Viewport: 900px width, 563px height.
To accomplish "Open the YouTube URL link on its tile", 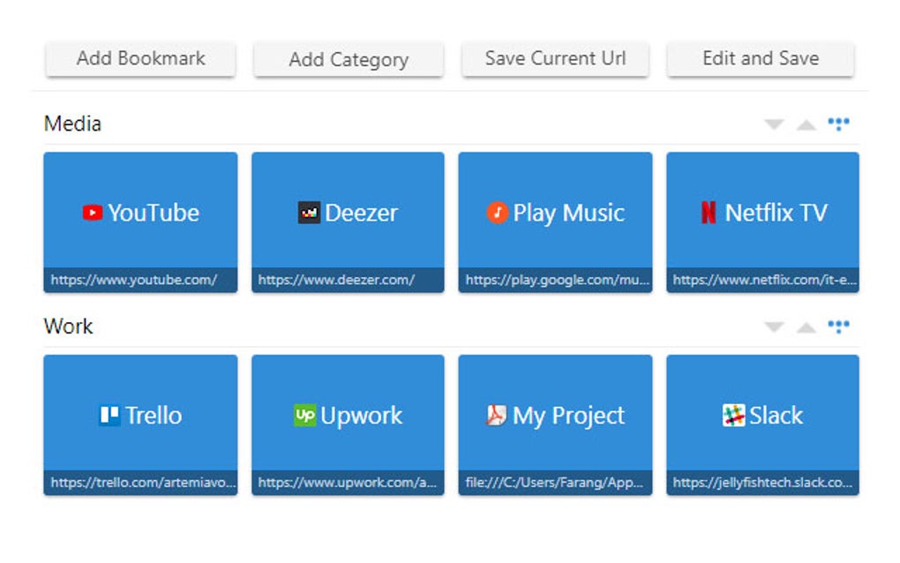I will pos(140,280).
